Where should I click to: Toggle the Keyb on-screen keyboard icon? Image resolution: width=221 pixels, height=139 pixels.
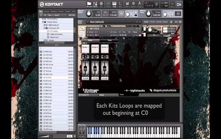click(114, 4)
